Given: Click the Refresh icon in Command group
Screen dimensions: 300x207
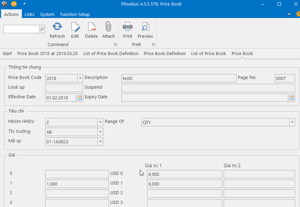Looking at the screenshot, I should [57, 27].
